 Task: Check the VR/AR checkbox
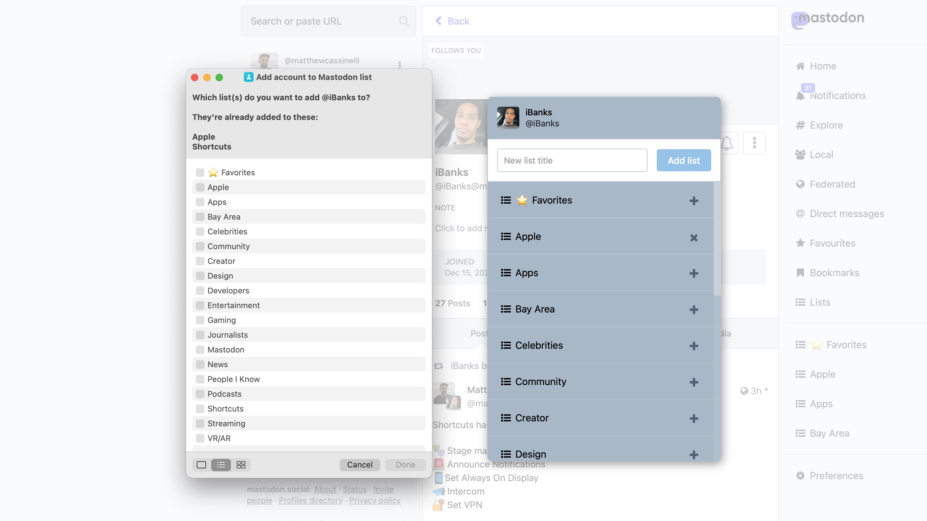(x=200, y=438)
